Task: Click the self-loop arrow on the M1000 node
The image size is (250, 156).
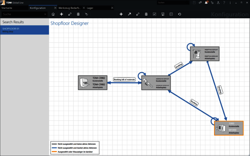Action: [x=215, y=121]
